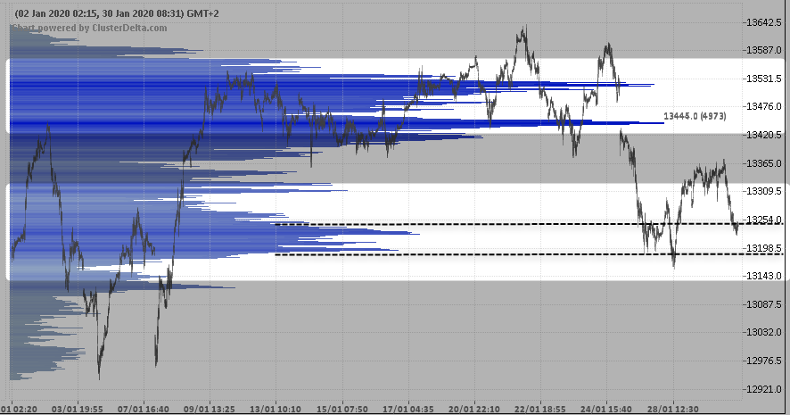Click the 28/01 12:30 time marker
This screenshot has width=790, height=415.
[x=675, y=409]
